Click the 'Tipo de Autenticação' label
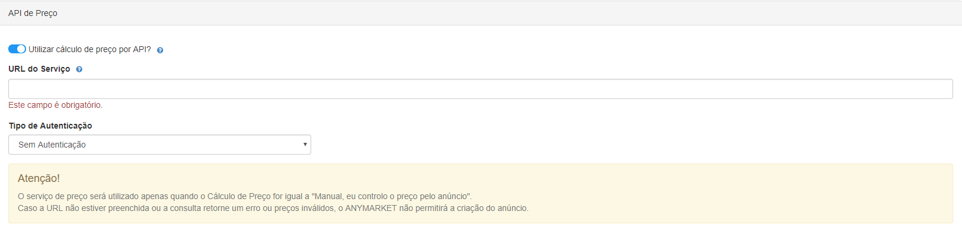 point(50,126)
